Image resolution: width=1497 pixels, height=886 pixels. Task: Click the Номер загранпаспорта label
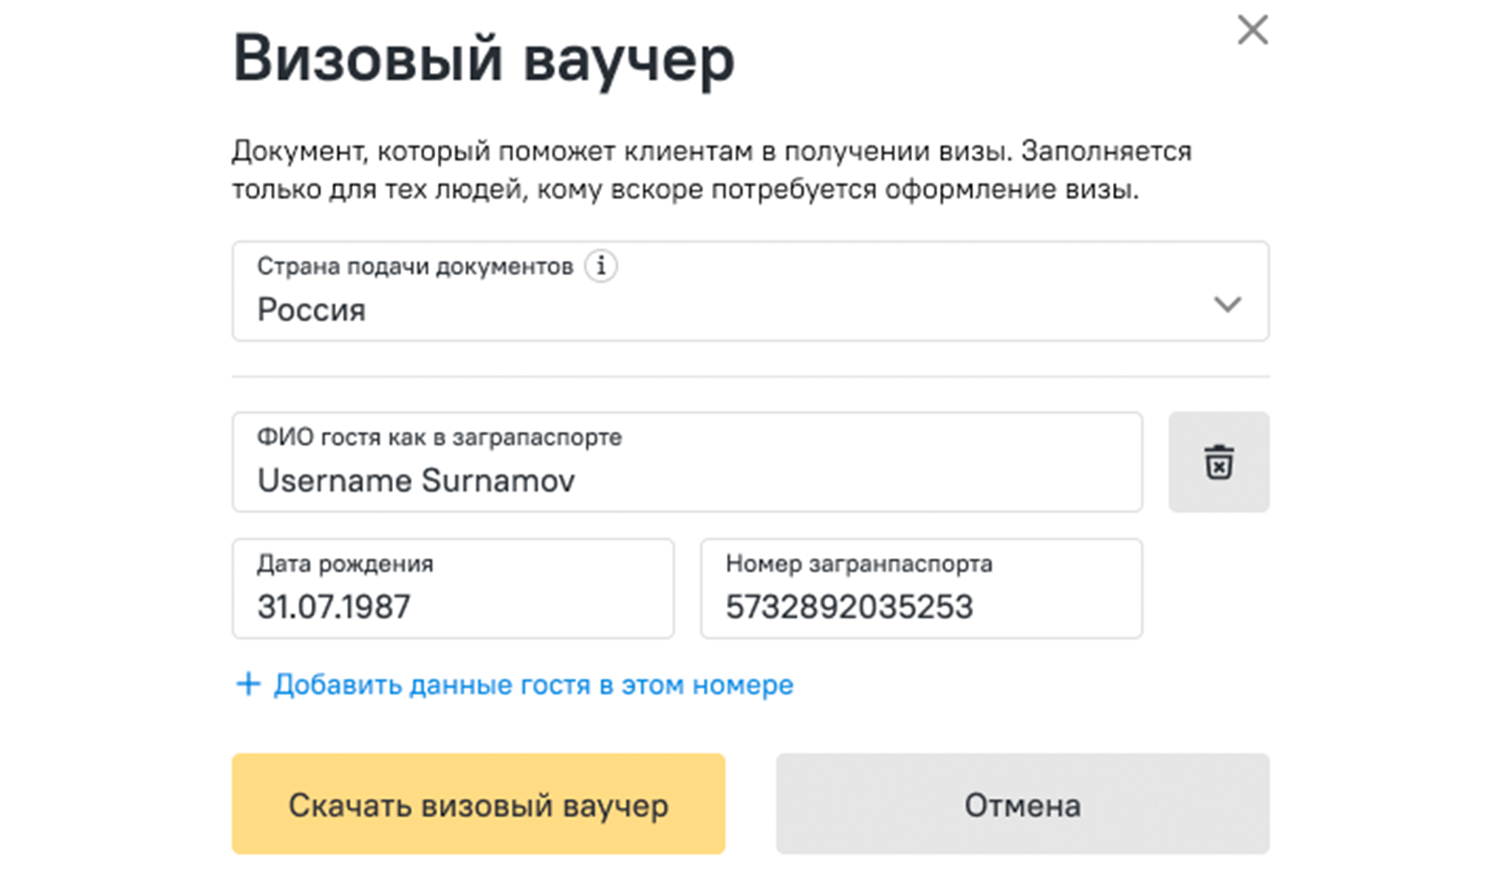point(859,564)
